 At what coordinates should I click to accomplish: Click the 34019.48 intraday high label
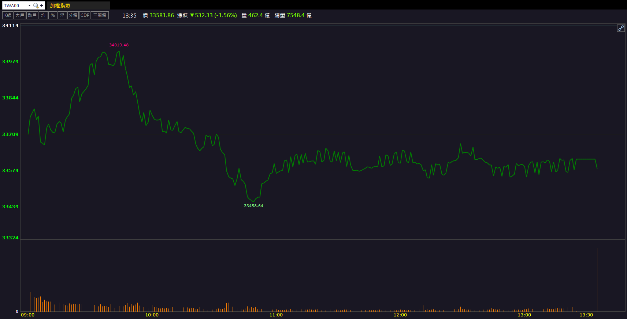tap(119, 45)
